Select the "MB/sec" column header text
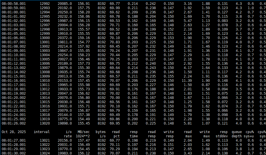The height and width of the screenshot is (155, 266). (83, 132)
